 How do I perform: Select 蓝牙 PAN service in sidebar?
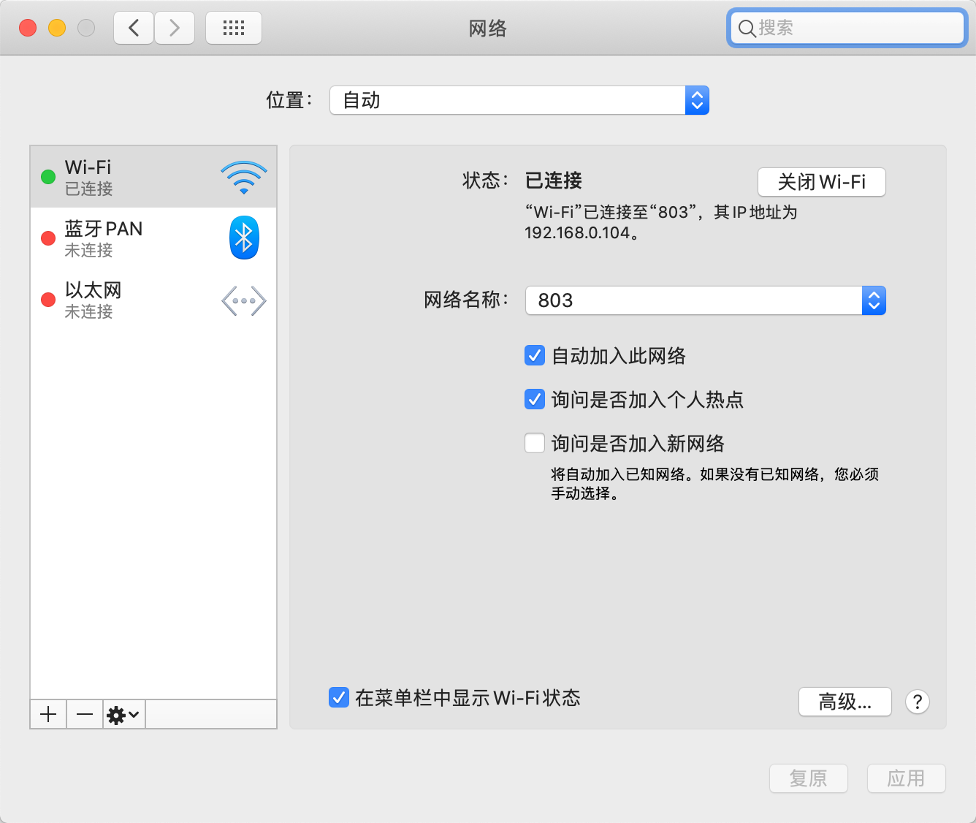point(153,238)
